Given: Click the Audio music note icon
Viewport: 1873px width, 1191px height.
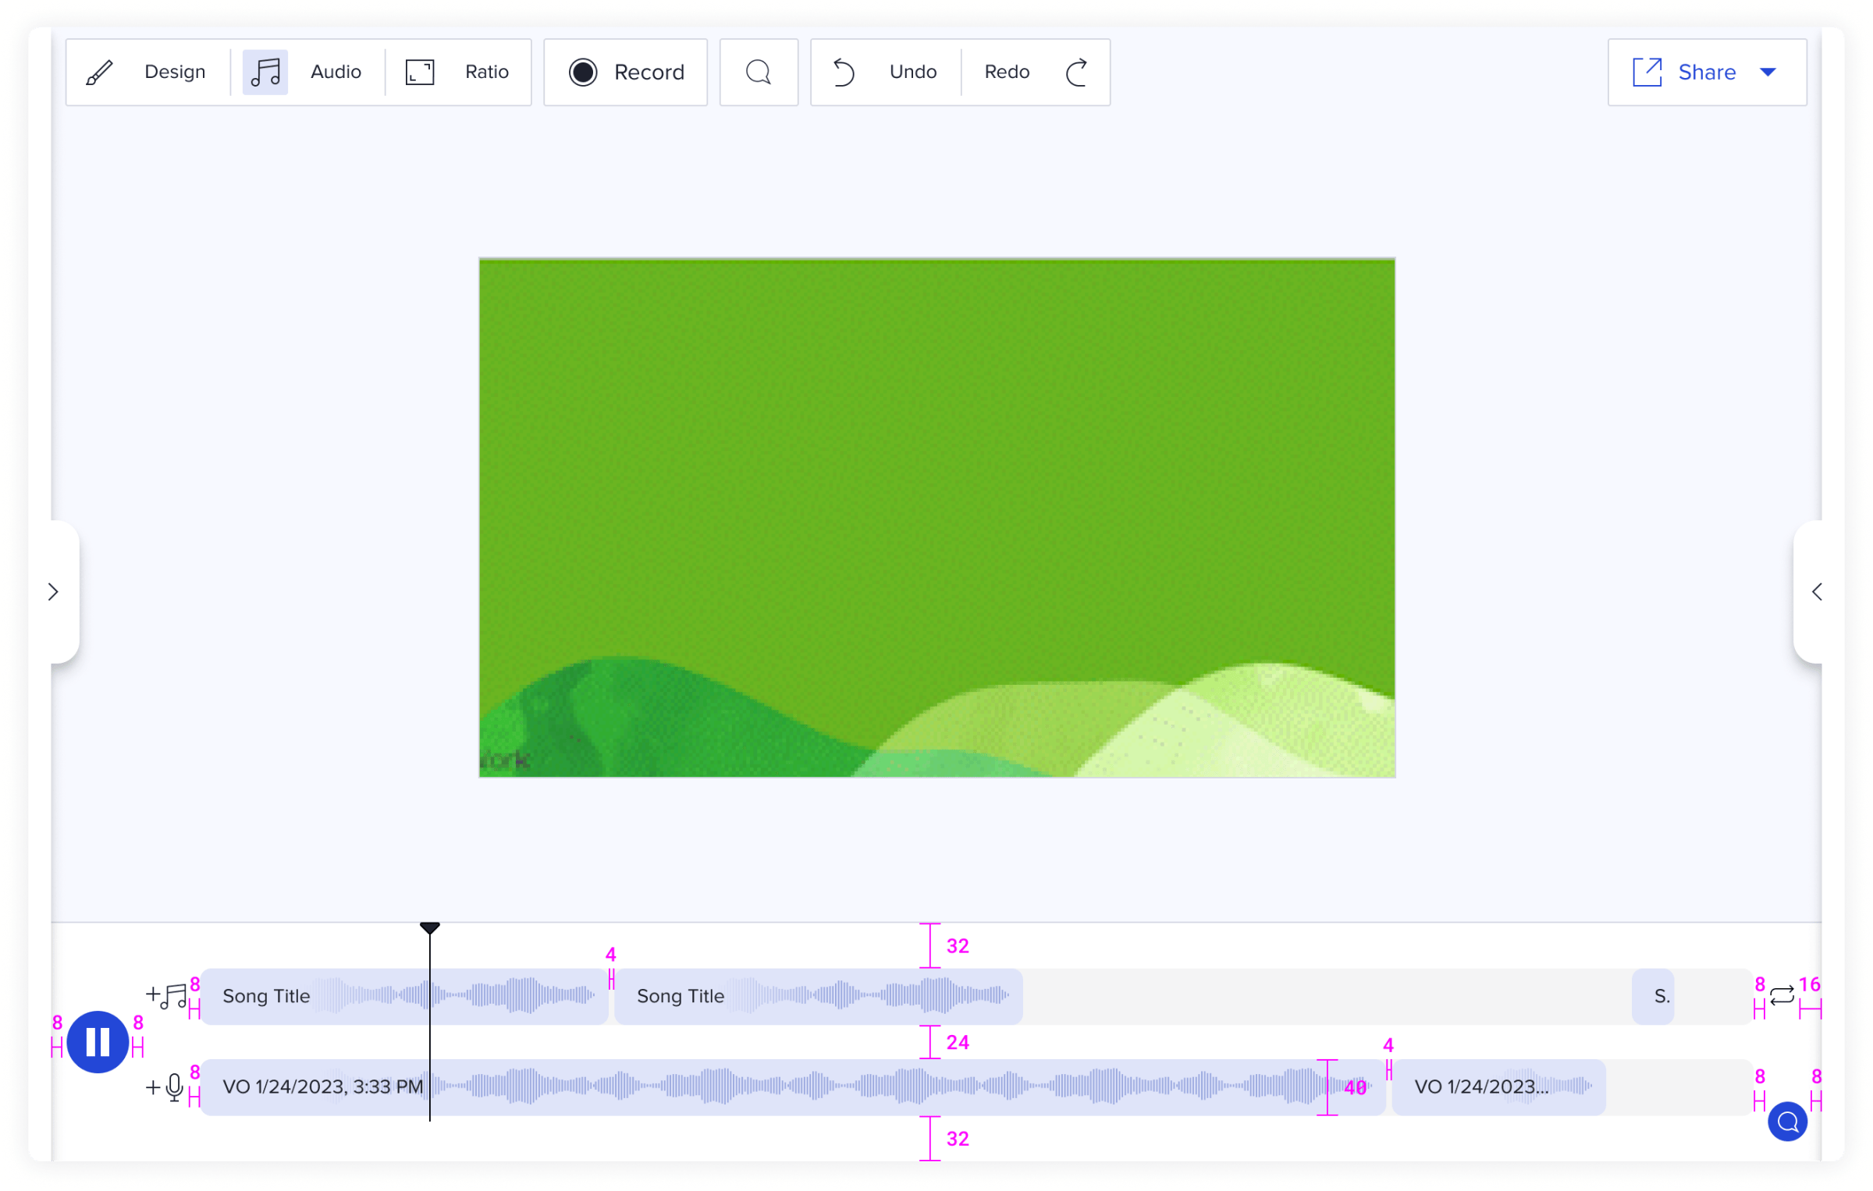Looking at the screenshot, I should (265, 73).
